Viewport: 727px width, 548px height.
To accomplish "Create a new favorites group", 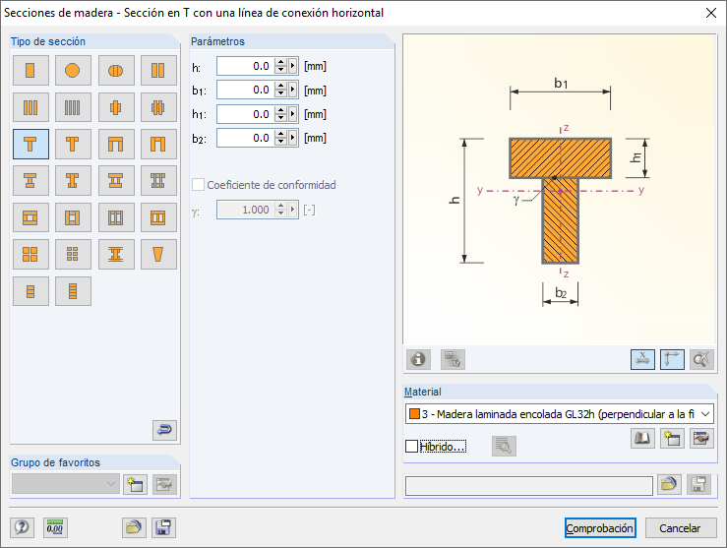I will click(136, 484).
